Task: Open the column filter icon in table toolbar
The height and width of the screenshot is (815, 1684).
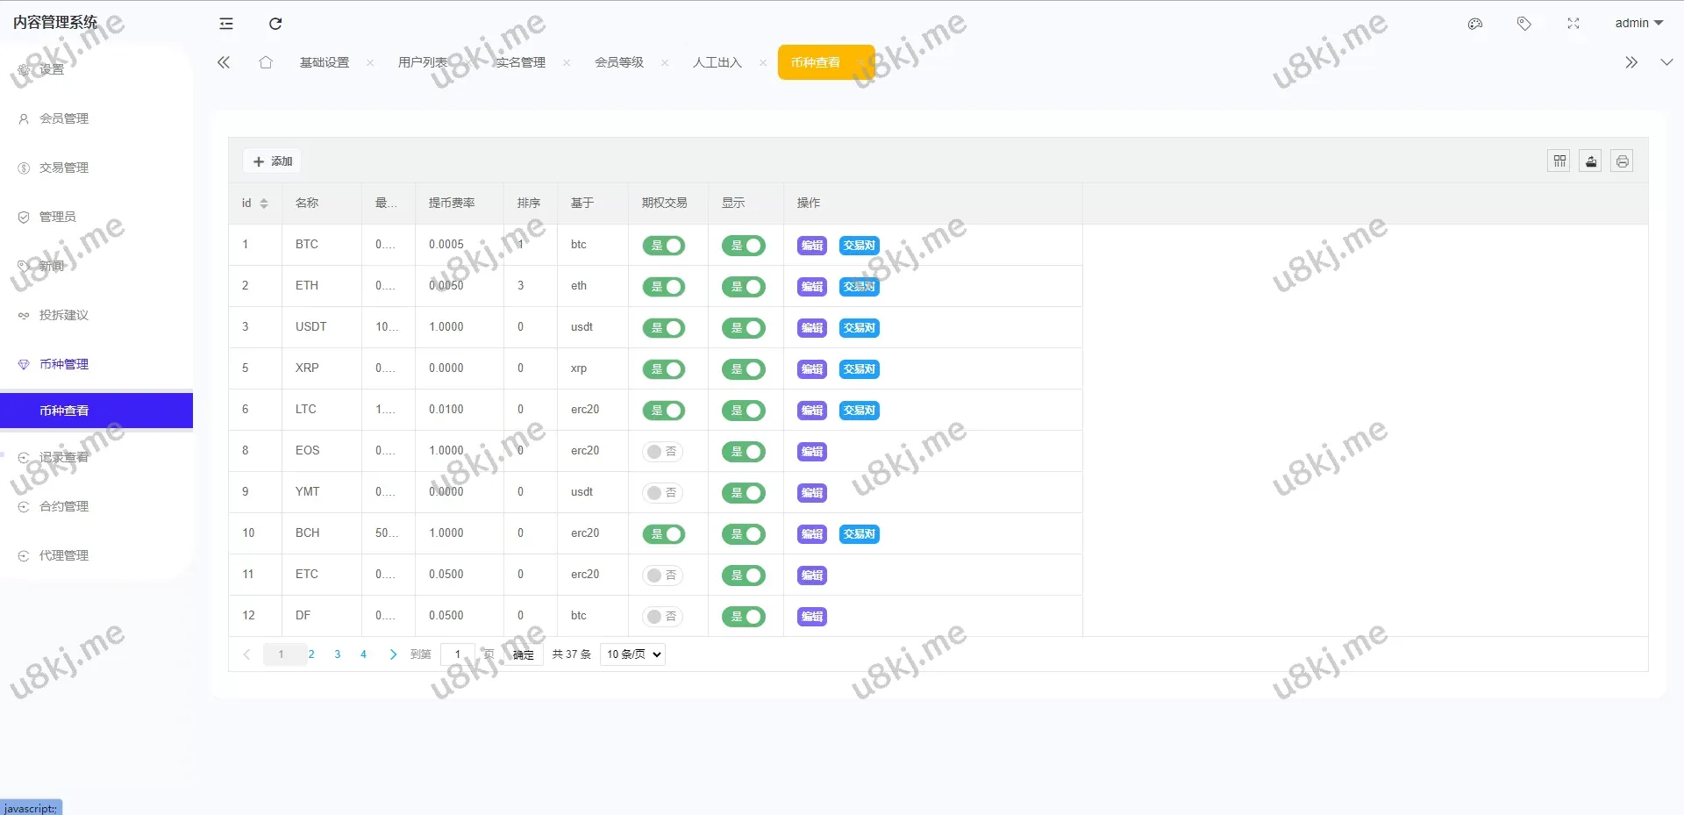Action: click(1559, 161)
